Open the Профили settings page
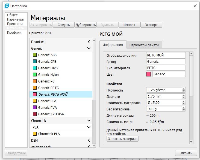Screen dimensions: 200x160 tap(14, 33)
